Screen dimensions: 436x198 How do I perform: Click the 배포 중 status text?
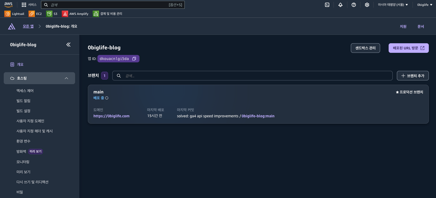pos(99,98)
